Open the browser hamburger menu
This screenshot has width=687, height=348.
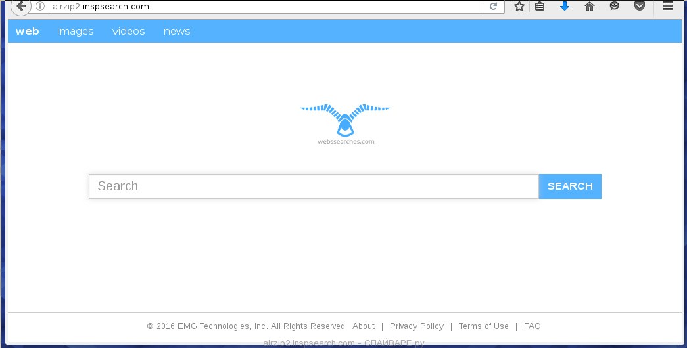[668, 6]
